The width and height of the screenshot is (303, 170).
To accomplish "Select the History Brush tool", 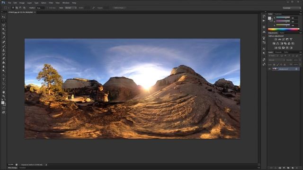I will (x=3, y=54).
